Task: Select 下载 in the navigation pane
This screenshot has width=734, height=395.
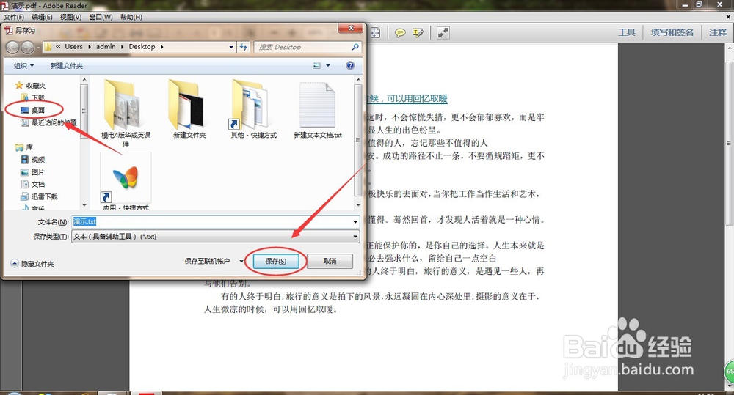Action: (33, 97)
